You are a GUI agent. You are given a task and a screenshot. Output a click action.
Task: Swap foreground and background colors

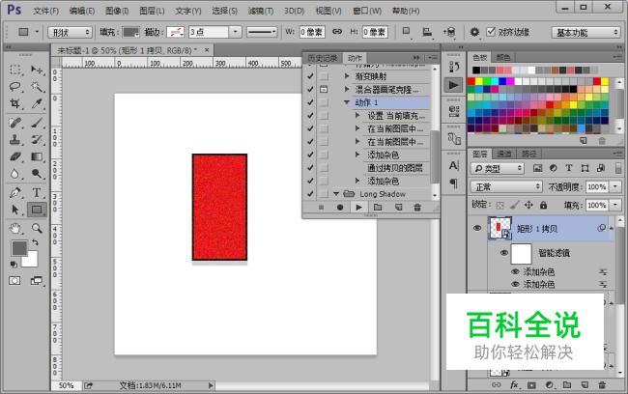pos(35,242)
